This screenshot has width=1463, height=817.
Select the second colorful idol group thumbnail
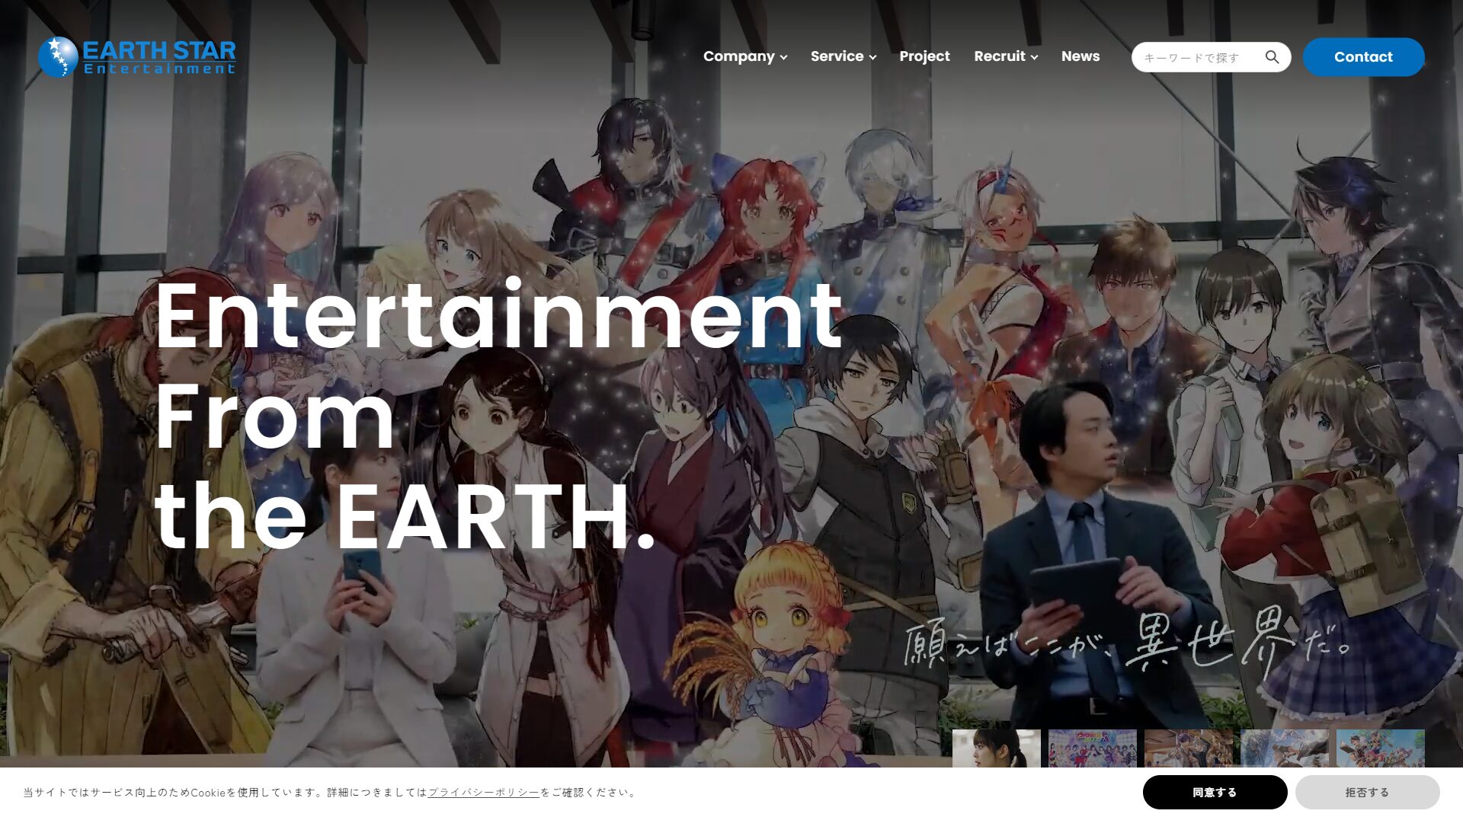(1092, 748)
